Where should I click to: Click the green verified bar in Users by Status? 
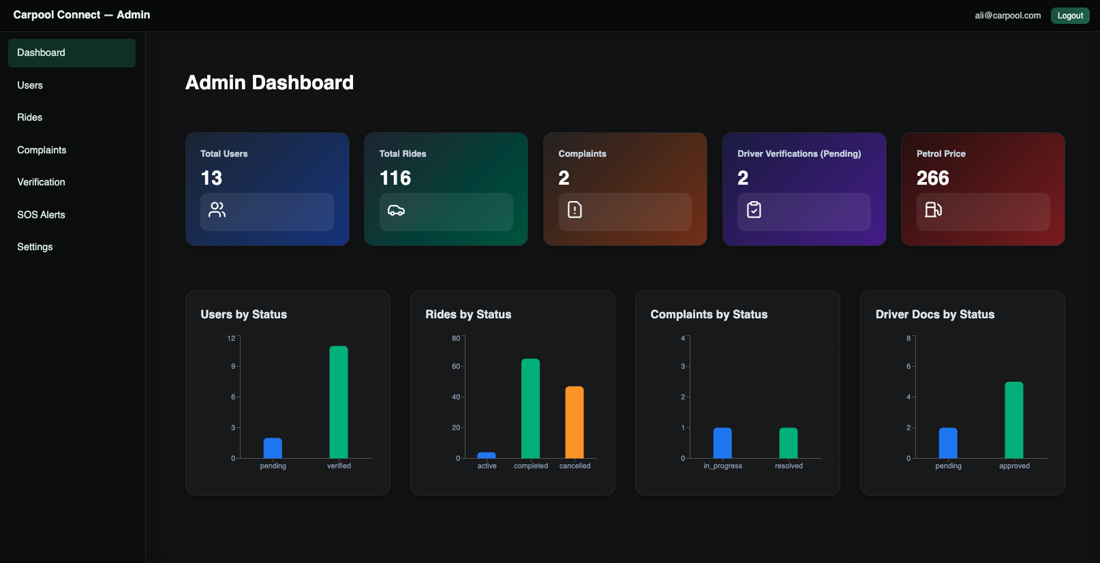click(x=339, y=402)
